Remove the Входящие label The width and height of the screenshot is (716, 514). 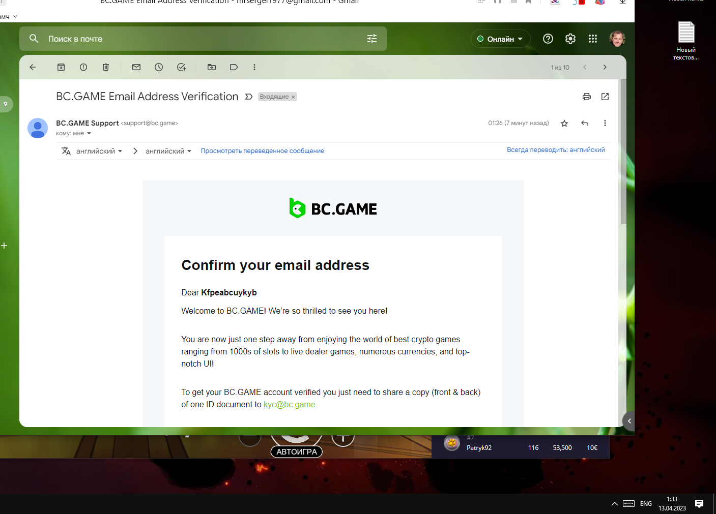pos(293,97)
